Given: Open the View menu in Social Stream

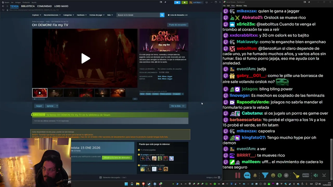Looking at the screenshot, I should pos(233,6).
